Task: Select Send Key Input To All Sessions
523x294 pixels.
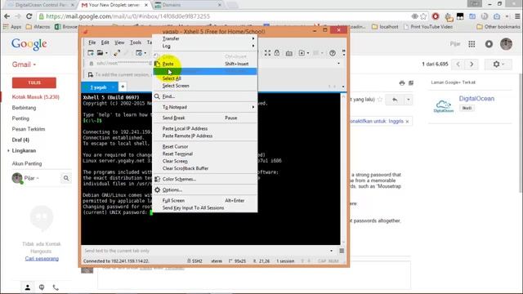Action: pyautogui.click(x=205, y=207)
